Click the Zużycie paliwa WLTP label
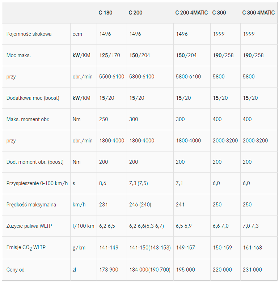Viewport: 279px width, 282px height. [x=29, y=226]
